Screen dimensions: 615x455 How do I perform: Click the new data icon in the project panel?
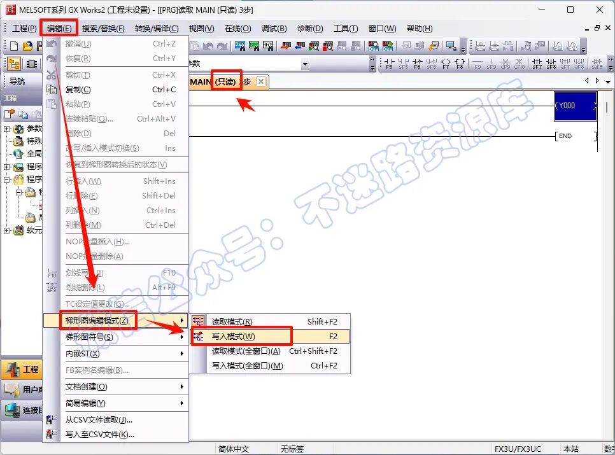10,114
